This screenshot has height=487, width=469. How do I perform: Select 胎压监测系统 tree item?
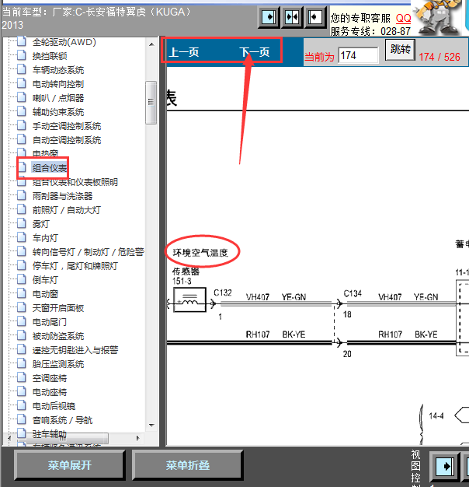pos(58,364)
